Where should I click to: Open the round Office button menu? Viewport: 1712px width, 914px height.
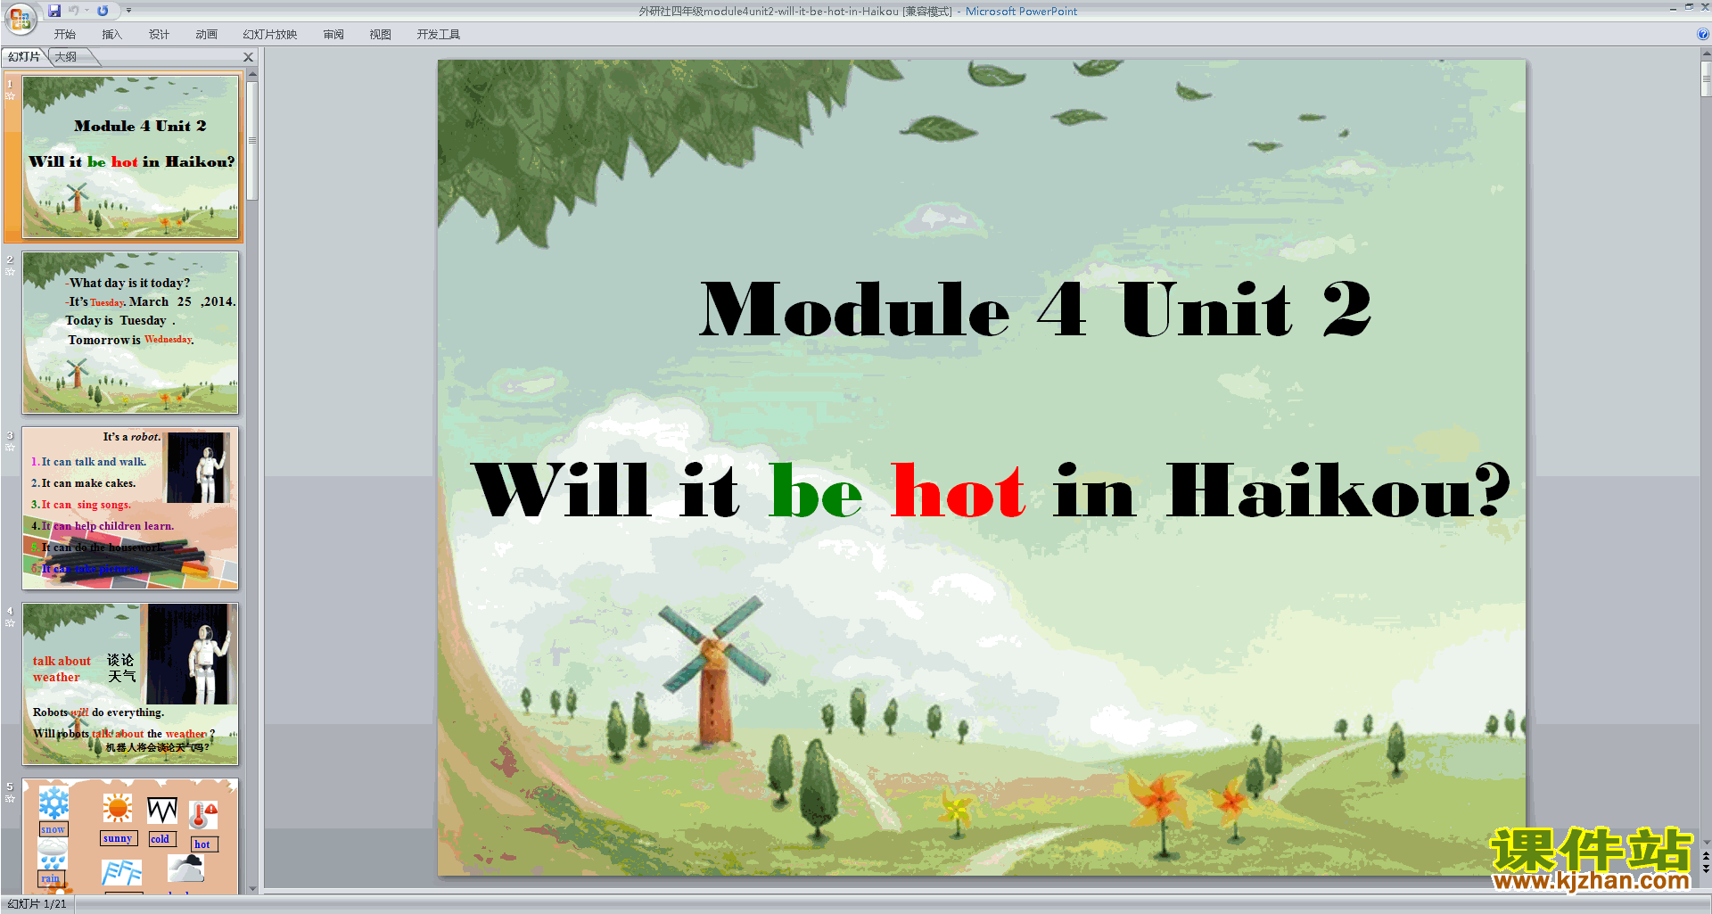(x=20, y=17)
